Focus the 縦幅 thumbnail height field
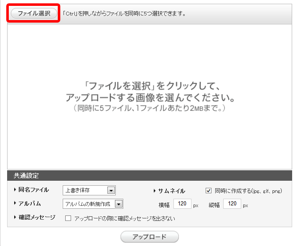The height and width of the screenshot is (246, 298). coord(232,204)
